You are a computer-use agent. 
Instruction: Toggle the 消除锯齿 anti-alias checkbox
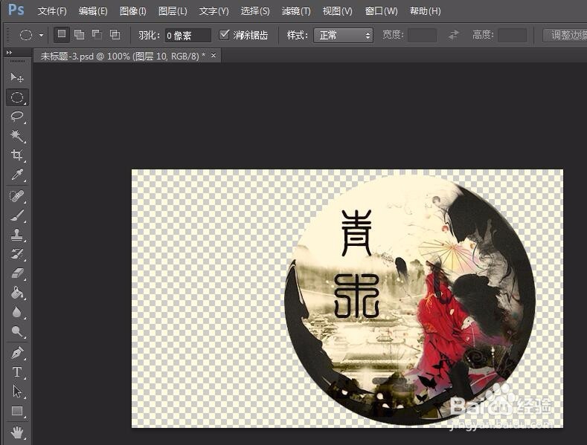tap(224, 35)
